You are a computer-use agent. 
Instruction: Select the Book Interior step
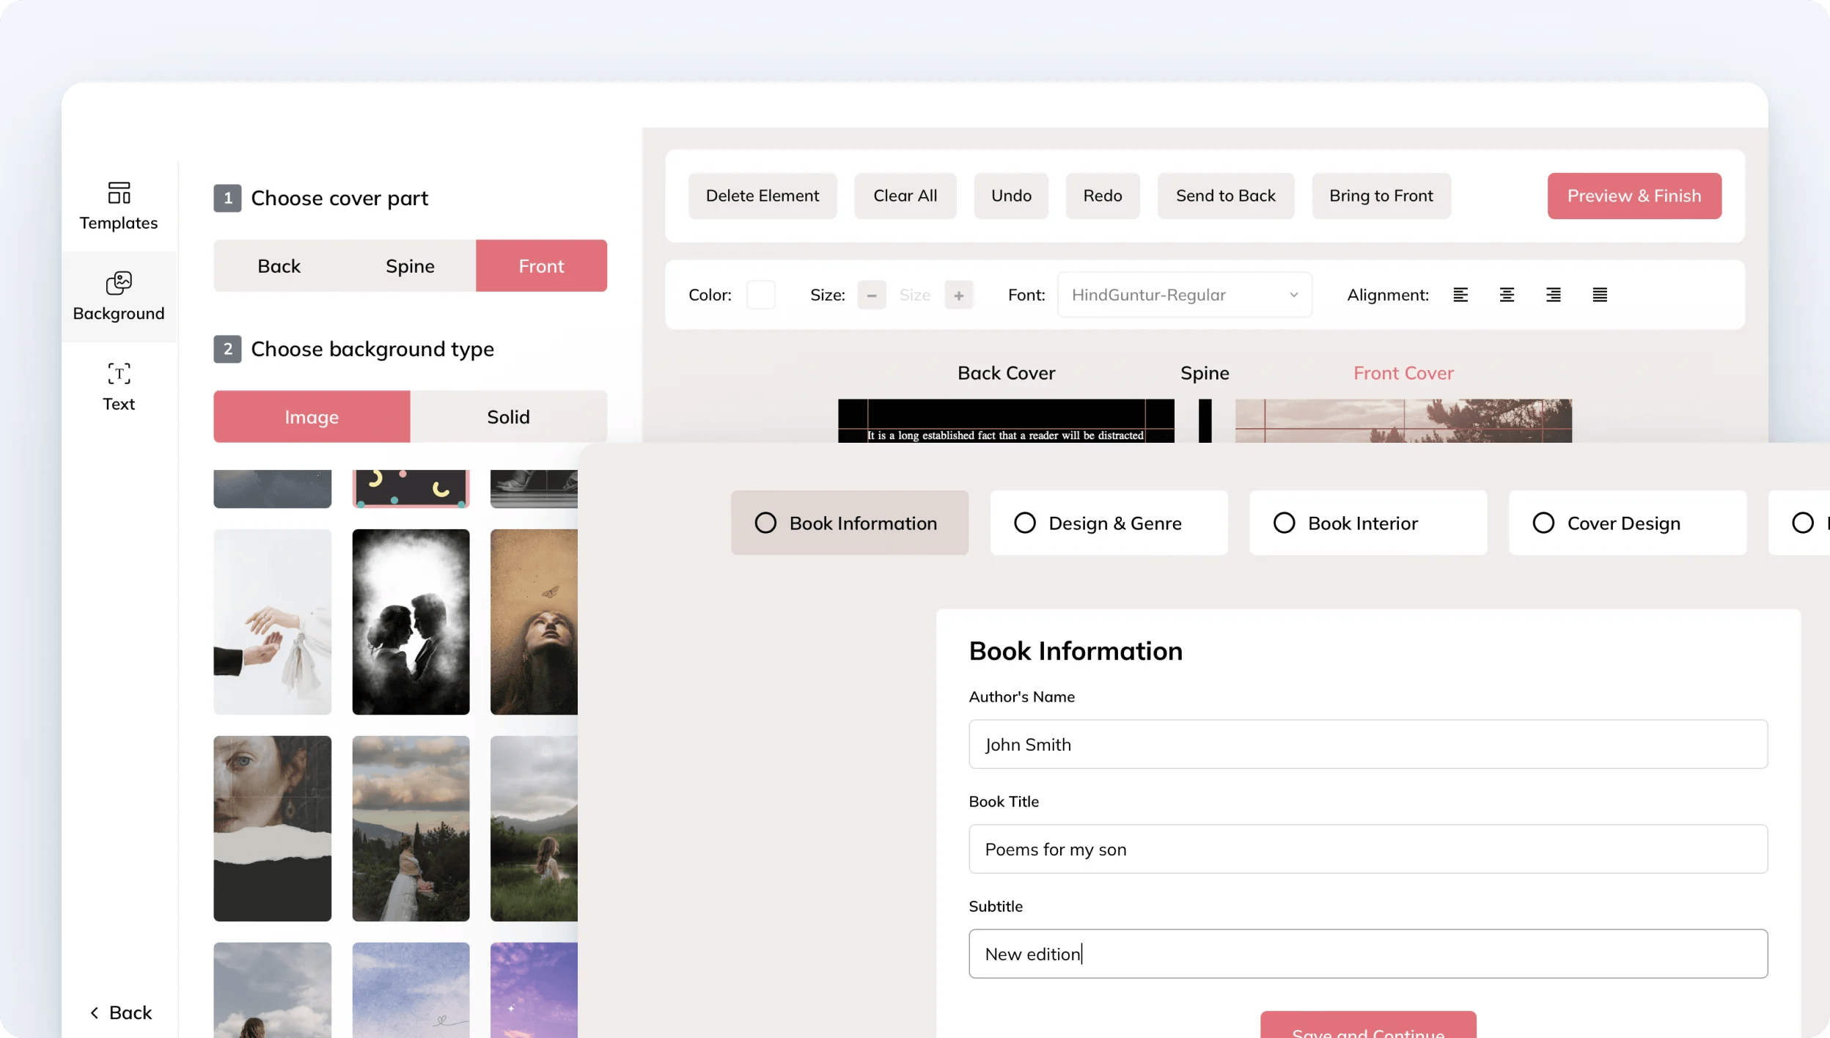coord(1368,523)
